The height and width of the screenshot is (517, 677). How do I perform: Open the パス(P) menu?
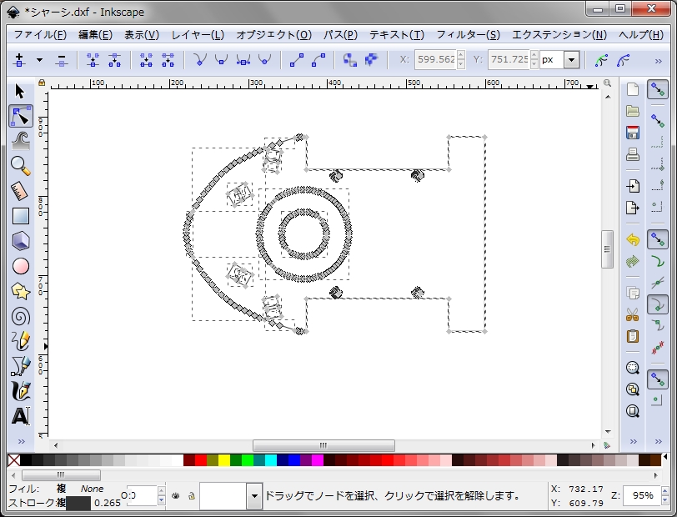341,34
